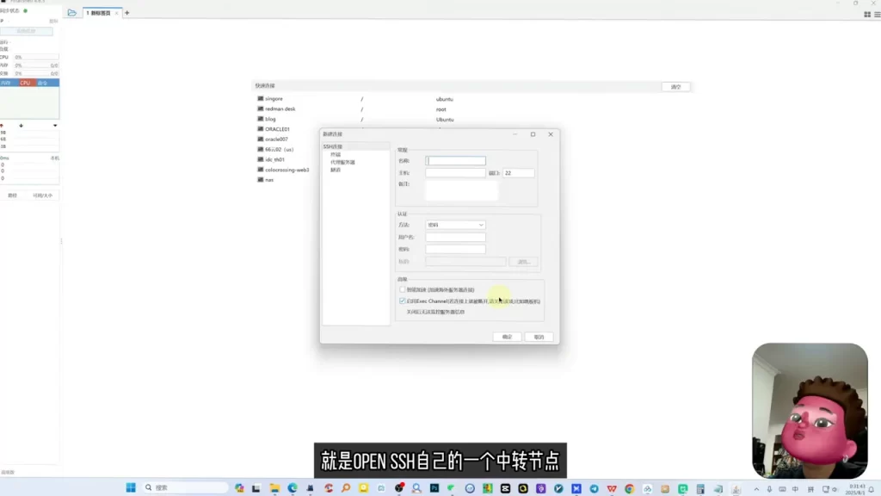Focus the port field showing 22
This screenshot has width=881, height=496.
coord(518,173)
